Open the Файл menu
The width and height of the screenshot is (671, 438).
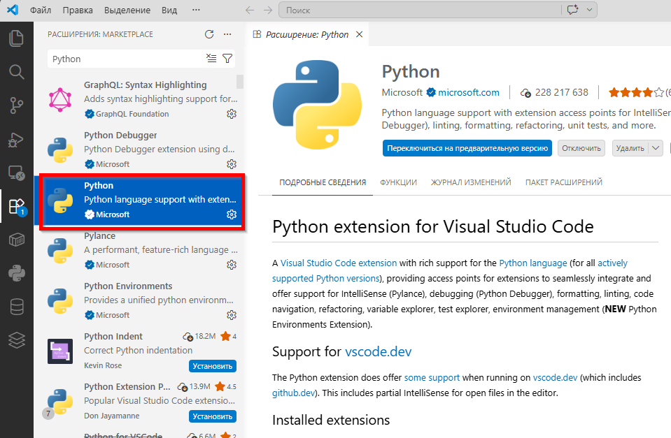click(x=41, y=10)
